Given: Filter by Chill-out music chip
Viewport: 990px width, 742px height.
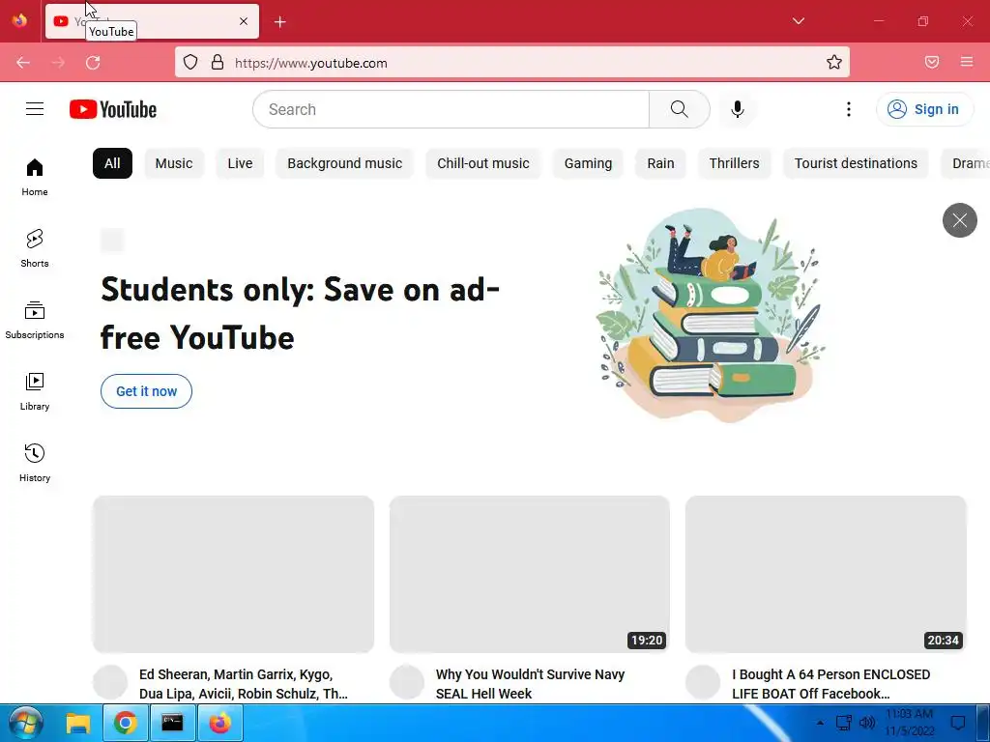Looking at the screenshot, I should 483,163.
